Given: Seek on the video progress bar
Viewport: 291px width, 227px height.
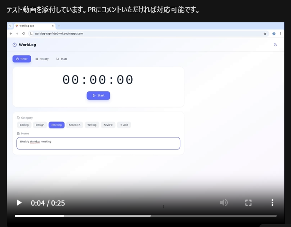Looking at the screenshot, I should point(146,216).
